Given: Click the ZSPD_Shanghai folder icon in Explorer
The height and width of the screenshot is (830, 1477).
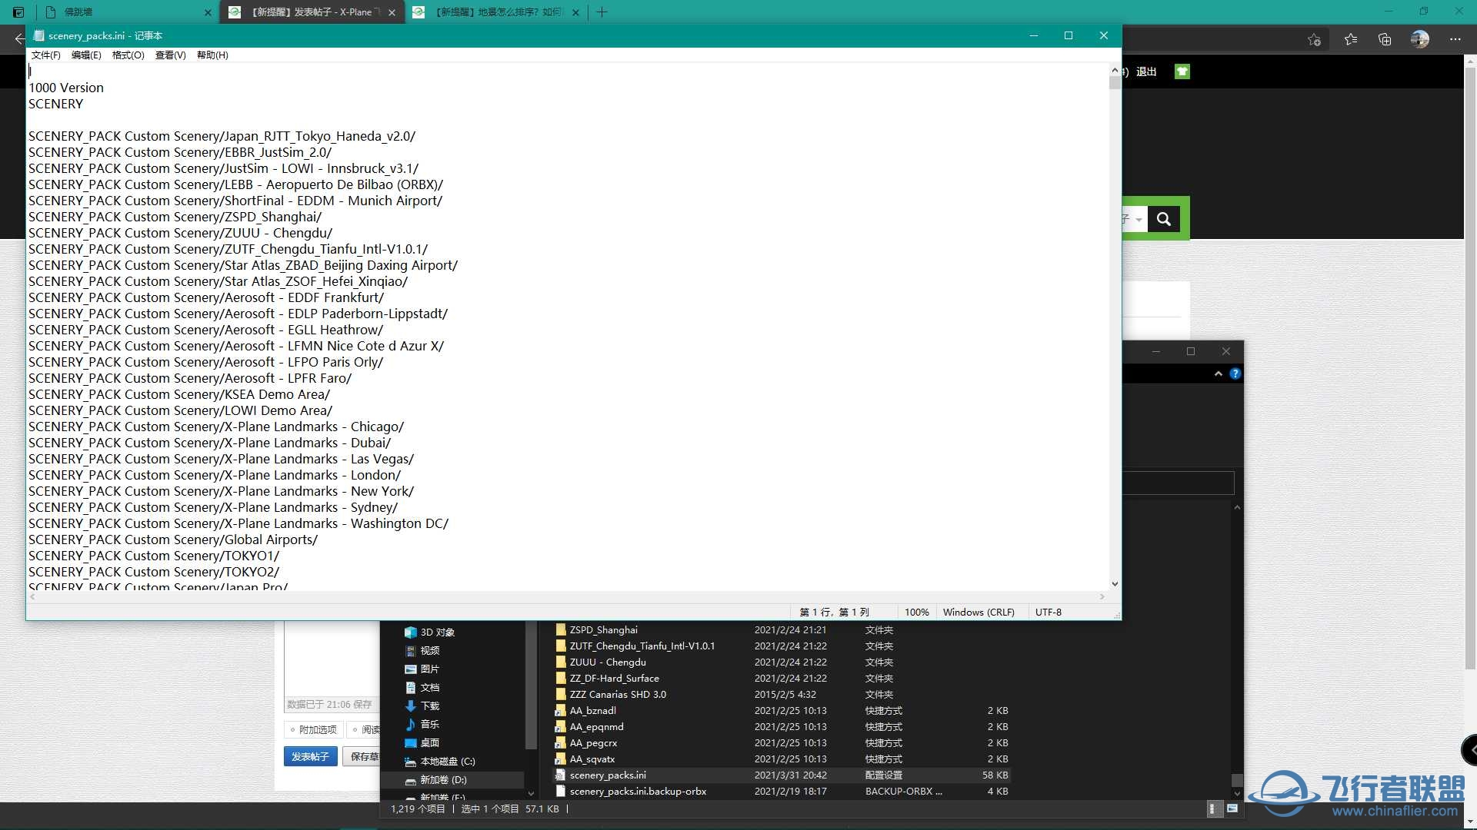Looking at the screenshot, I should tap(561, 629).
